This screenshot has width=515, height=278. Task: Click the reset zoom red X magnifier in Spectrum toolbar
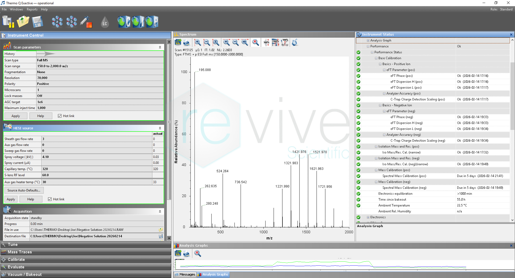[x=255, y=42]
